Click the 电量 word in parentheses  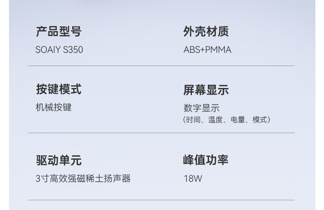point(237,120)
